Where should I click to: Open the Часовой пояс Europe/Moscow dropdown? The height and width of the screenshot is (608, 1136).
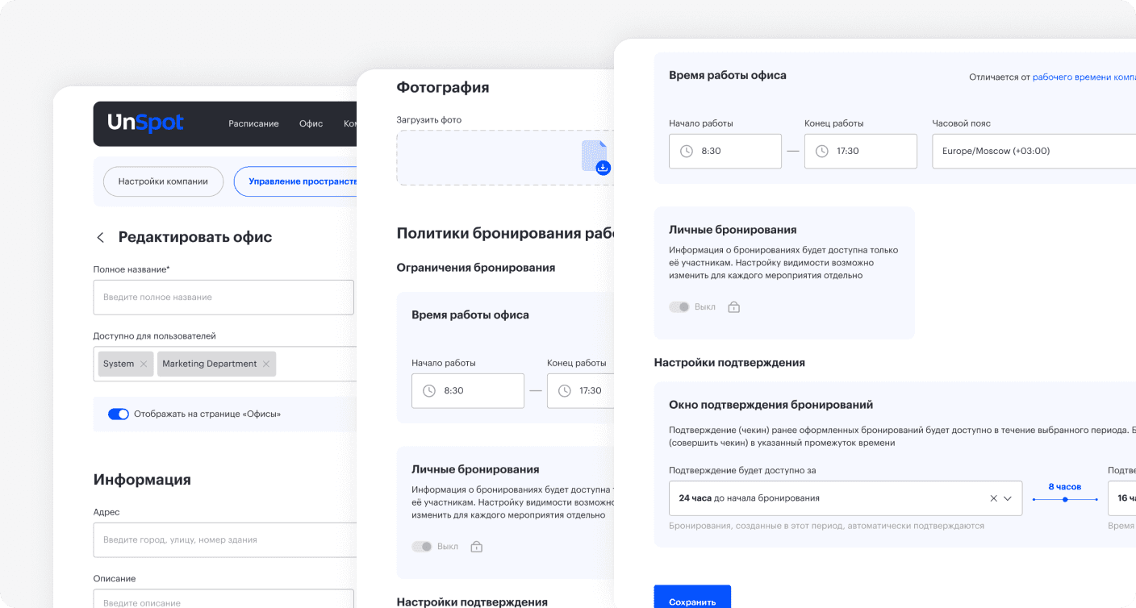pyautogui.click(x=1034, y=151)
